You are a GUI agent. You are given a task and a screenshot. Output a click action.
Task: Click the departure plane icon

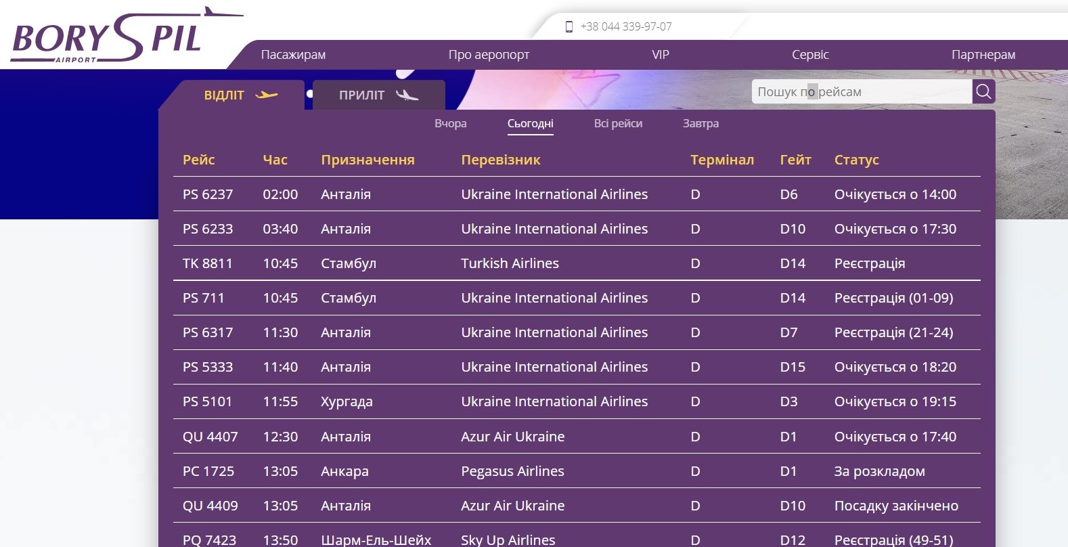tap(267, 95)
